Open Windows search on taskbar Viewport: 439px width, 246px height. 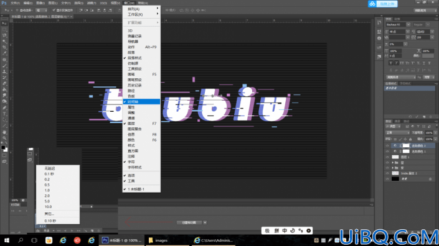click(21, 240)
